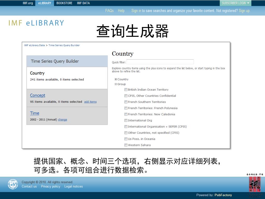The height and width of the screenshot is (199, 265).
Task: Click the PubFactory link in footer
Action: [223, 195]
